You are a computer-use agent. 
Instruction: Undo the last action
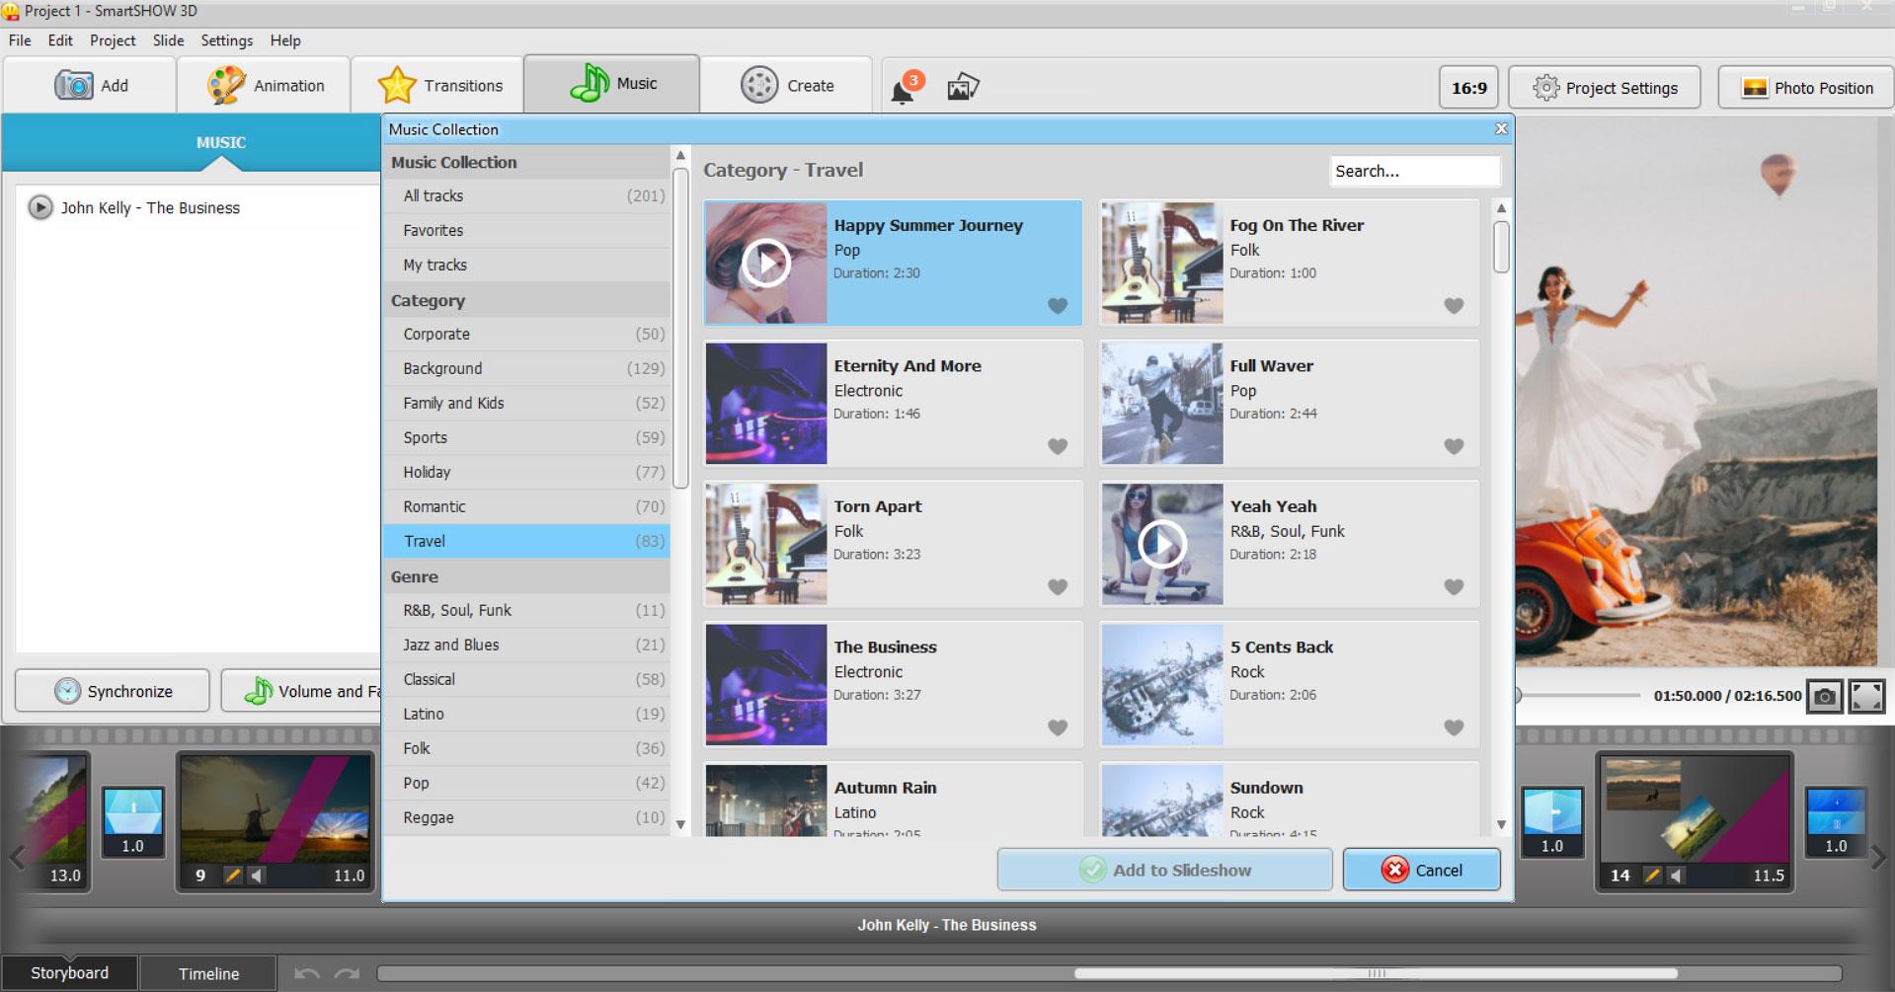pyautogui.click(x=307, y=974)
